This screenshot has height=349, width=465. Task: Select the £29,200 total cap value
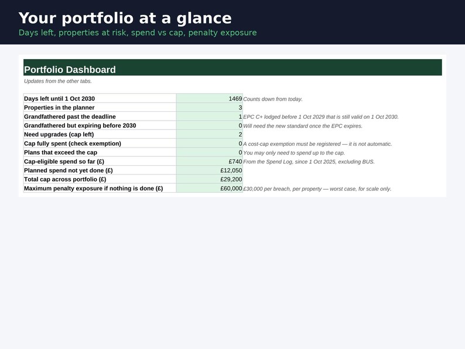click(x=210, y=179)
